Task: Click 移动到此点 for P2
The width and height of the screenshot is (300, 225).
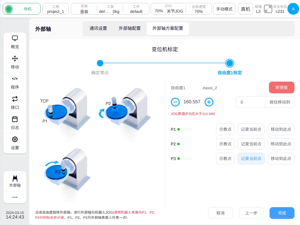Action: coord(281,144)
